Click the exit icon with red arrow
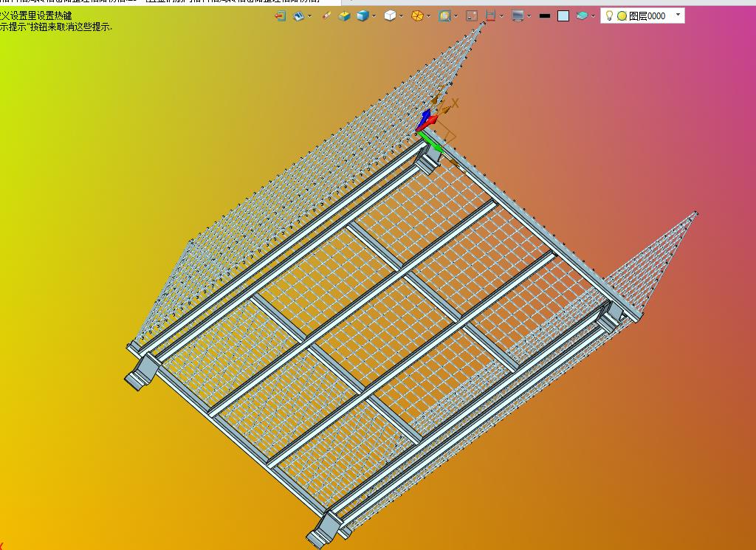This screenshot has height=550, width=756. (x=280, y=16)
